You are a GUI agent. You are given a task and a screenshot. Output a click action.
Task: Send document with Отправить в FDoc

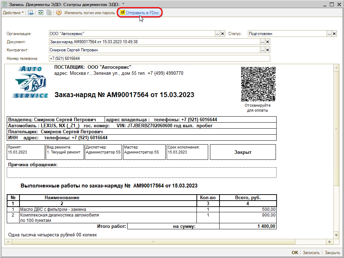pos(140,13)
